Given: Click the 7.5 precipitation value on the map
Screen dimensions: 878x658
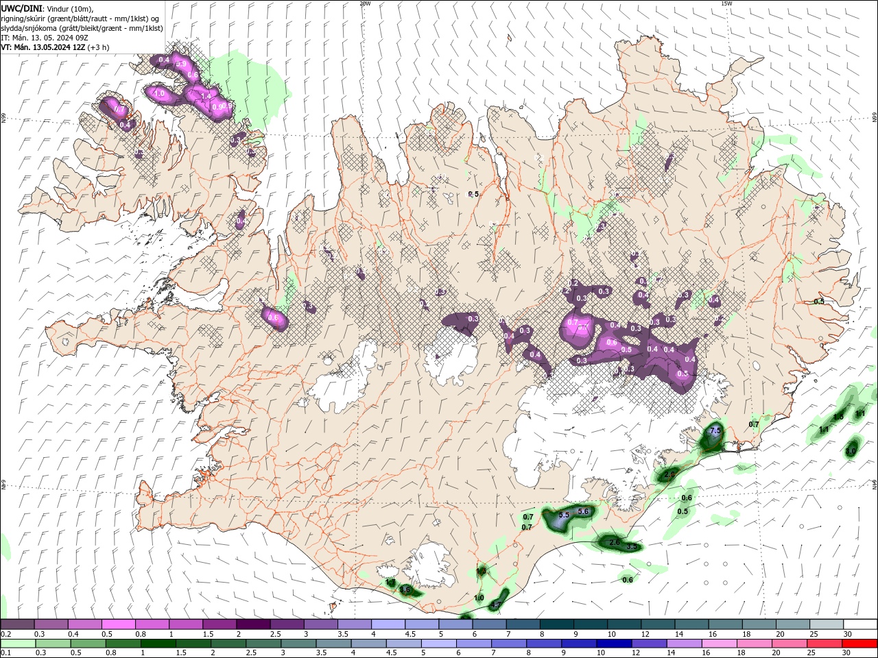Looking at the screenshot, I should [x=715, y=430].
